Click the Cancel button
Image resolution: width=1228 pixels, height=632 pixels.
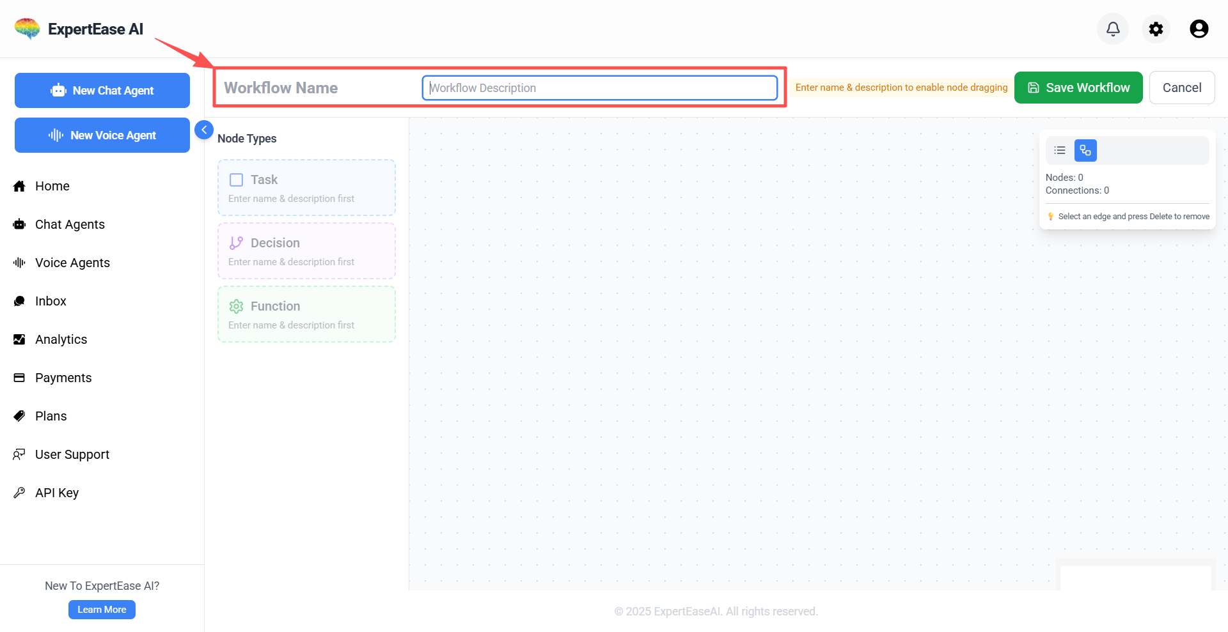(1181, 88)
